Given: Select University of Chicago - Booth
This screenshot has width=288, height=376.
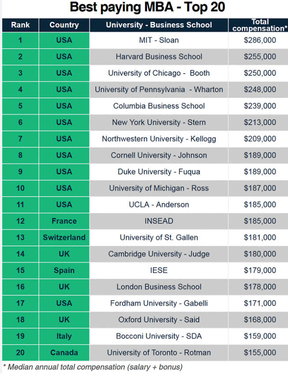Looking at the screenshot, I should pos(159,73).
